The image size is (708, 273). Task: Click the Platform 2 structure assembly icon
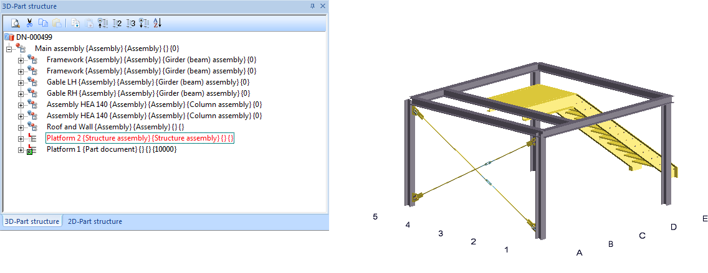[x=32, y=138]
